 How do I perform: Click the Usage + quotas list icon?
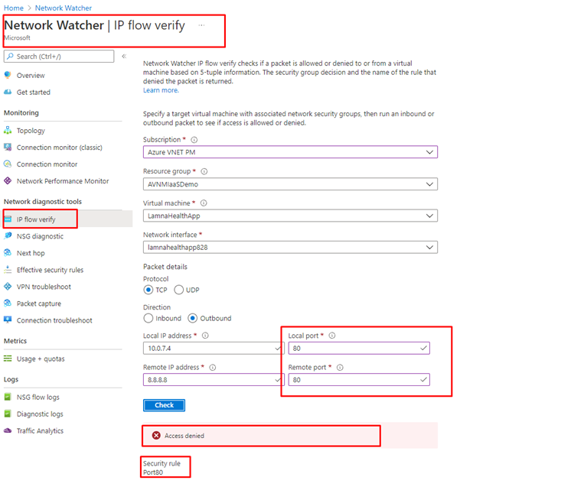click(x=8, y=359)
